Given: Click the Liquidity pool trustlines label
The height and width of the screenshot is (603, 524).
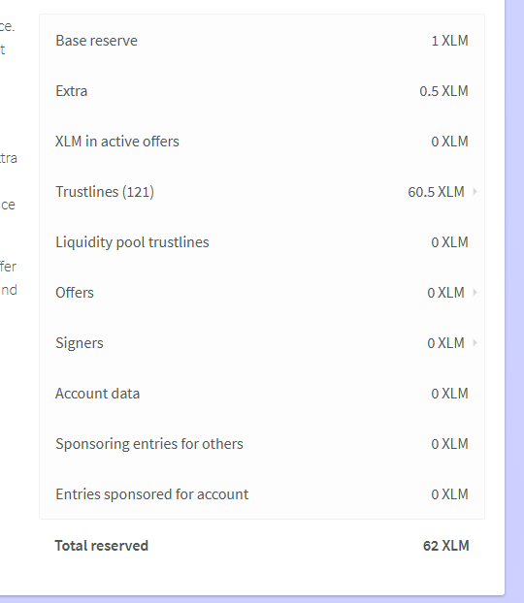Looking at the screenshot, I should [x=132, y=242].
